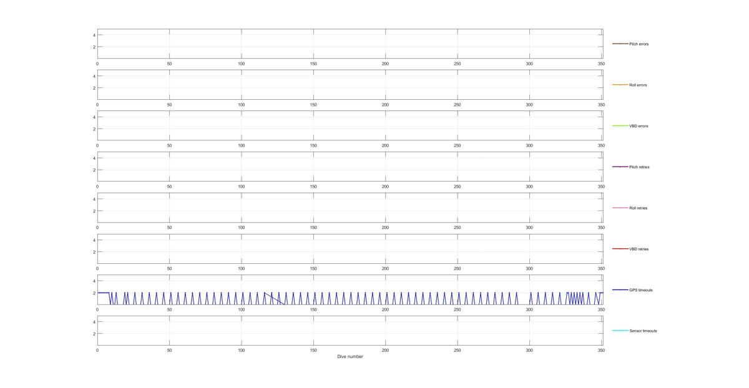This screenshot has width=749, height=388.
Task: Click the orange Roll errors legend line
Action: tap(620, 85)
